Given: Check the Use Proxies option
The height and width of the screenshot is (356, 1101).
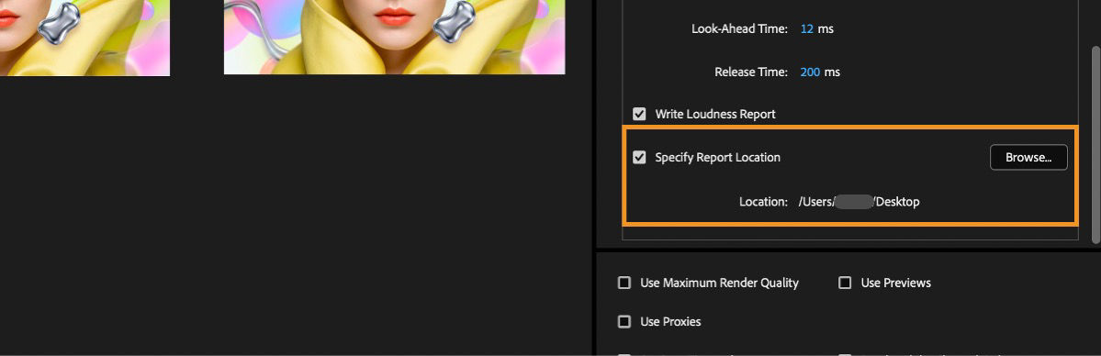Looking at the screenshot, I should coord(624,322).
